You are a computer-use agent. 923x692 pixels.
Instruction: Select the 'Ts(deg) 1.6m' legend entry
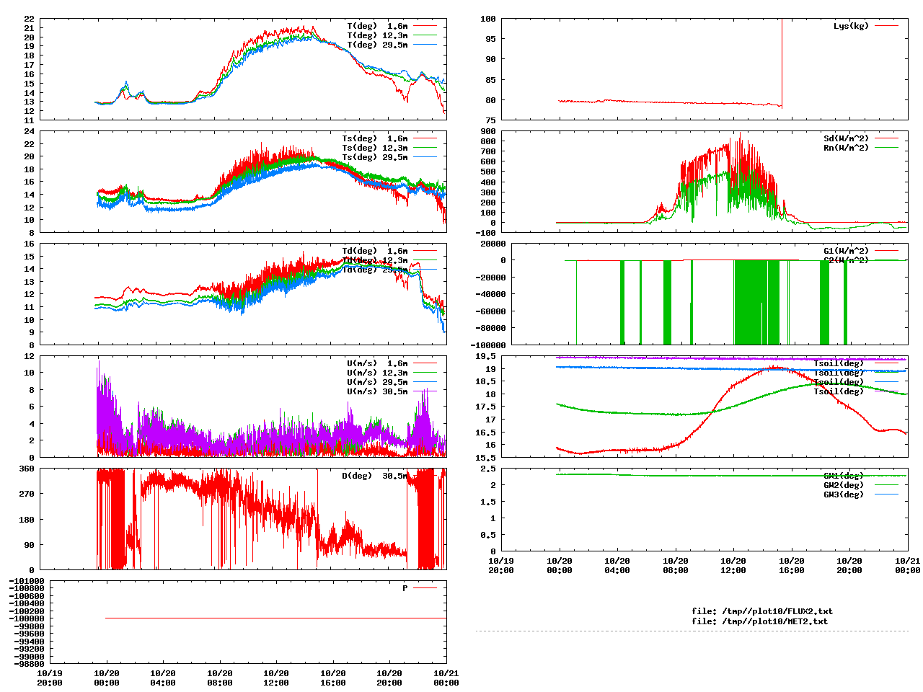pyautogui.click(x=374, y=138)
